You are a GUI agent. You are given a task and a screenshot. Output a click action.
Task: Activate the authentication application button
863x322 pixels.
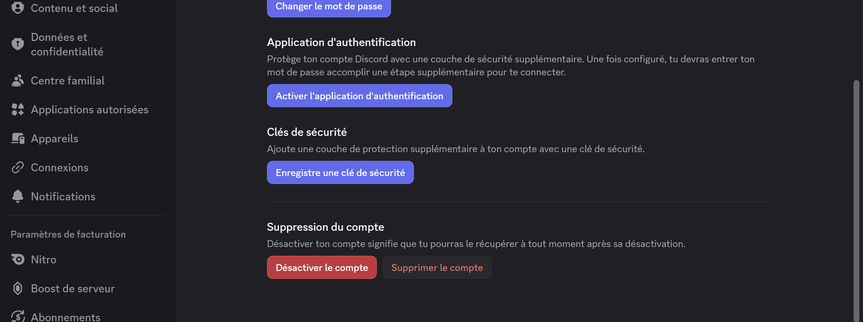tap(359, 96)
